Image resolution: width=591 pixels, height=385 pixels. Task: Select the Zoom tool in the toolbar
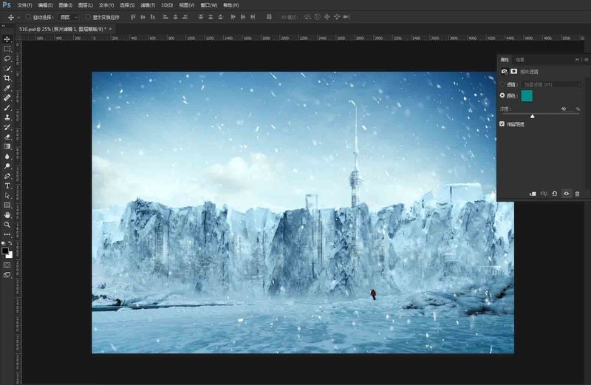7,225
